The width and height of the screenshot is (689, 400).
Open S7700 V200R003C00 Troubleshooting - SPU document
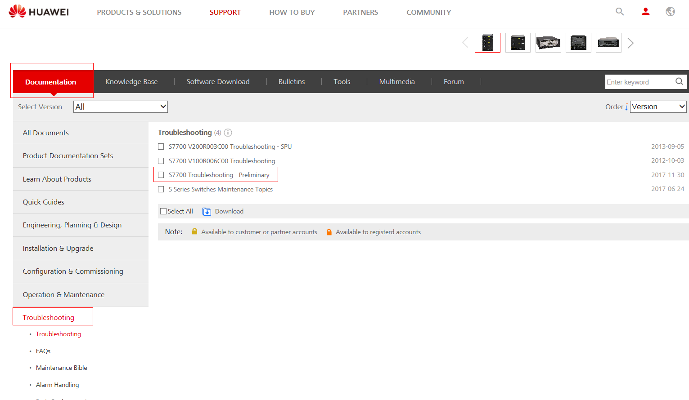click(x=230, y=147)
